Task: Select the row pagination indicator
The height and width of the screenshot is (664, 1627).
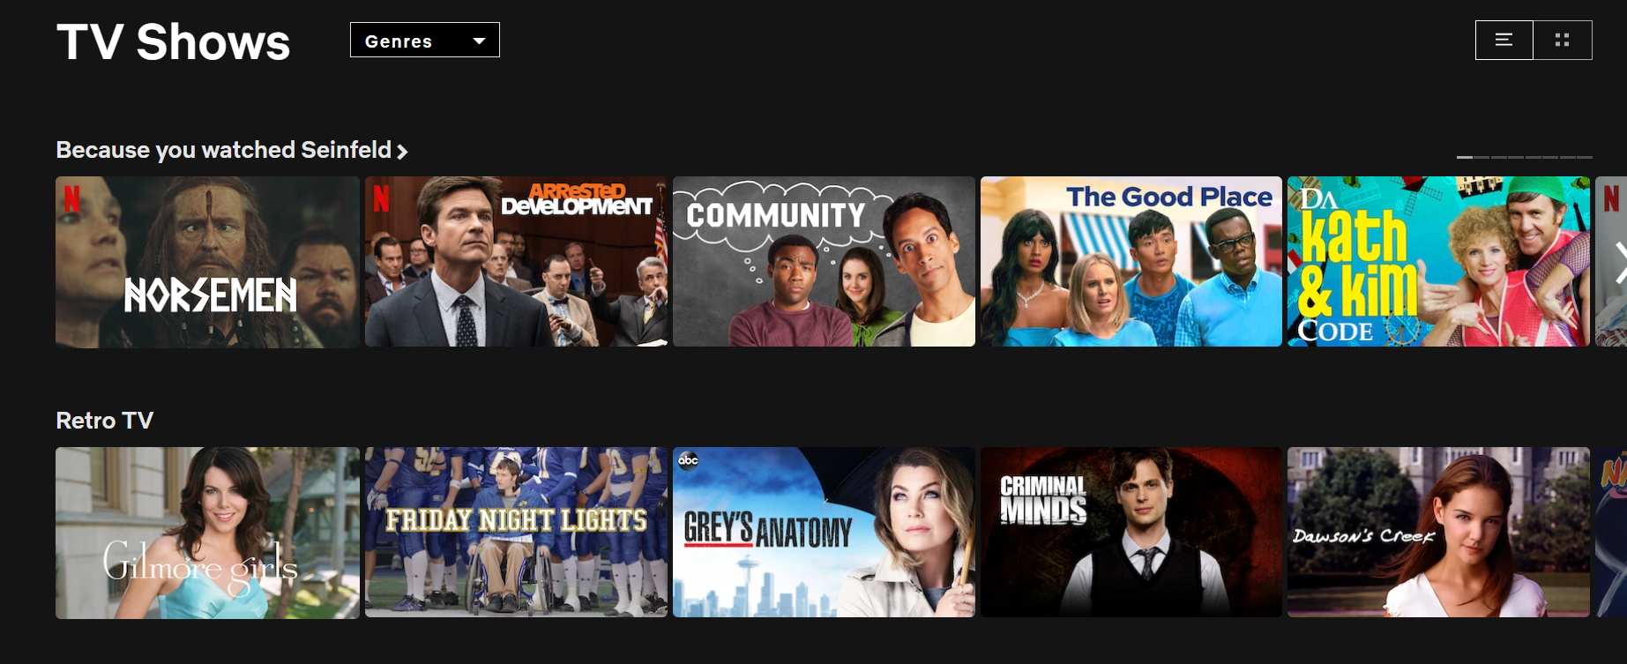Action: [1525, 157]
